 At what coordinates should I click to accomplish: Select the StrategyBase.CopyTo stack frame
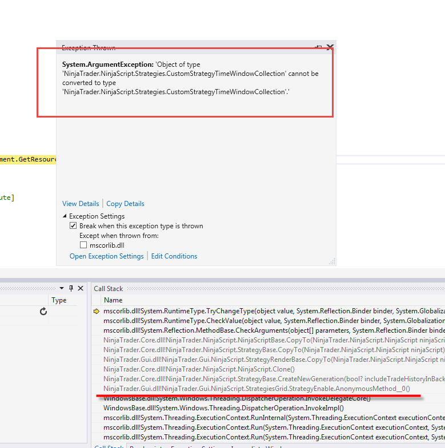(274, 350)
